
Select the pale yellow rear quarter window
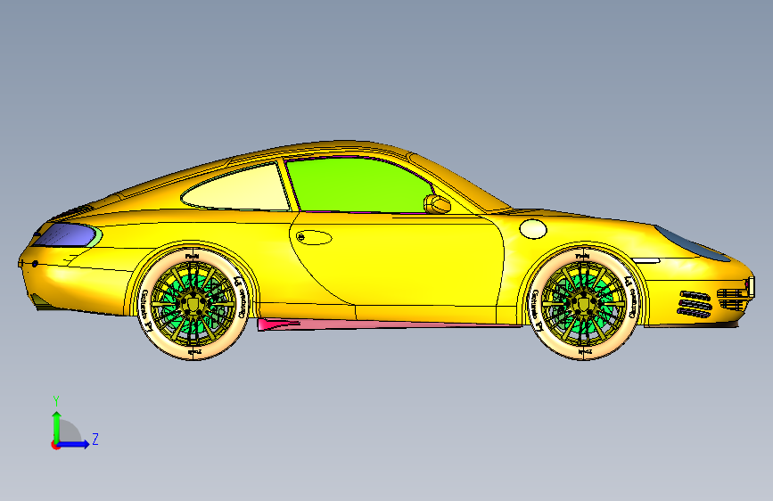click(x=236, y=188)
